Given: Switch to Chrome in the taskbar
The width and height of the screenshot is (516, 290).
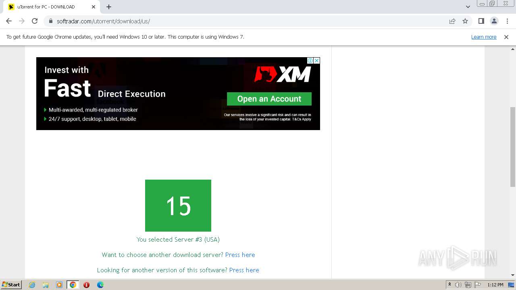Looking at the screenshot, I should point(73,285).
